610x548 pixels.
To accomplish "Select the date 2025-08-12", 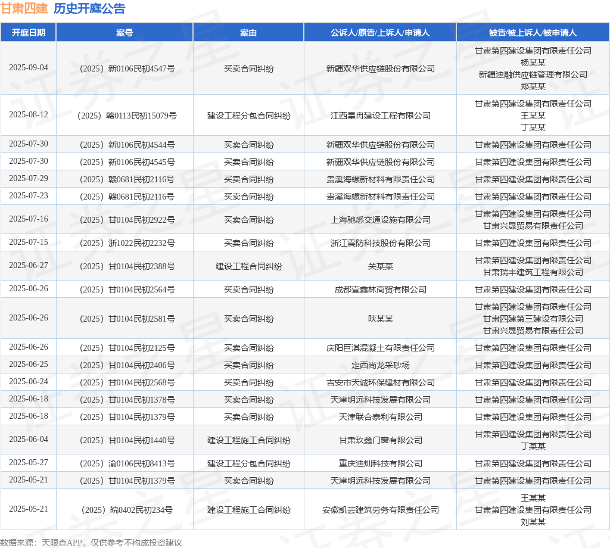I will coord(29,115).
